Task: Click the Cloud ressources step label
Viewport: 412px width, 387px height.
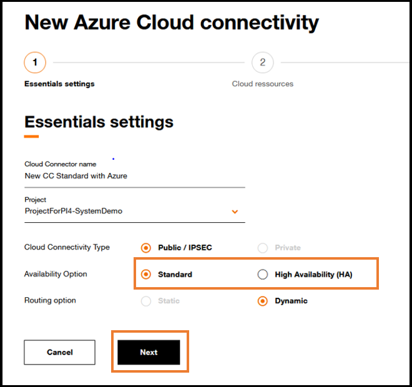Action: [x=262, y=84]
